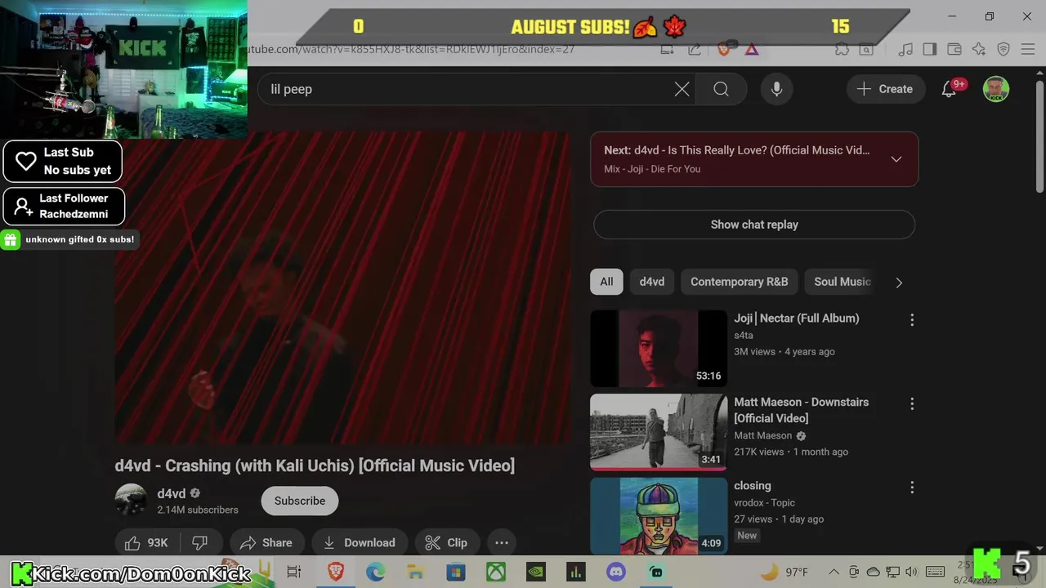Click 'Joji | Nectar (Full Album)' title
The width and height of the screenshot is (1046, 588).
797,318
